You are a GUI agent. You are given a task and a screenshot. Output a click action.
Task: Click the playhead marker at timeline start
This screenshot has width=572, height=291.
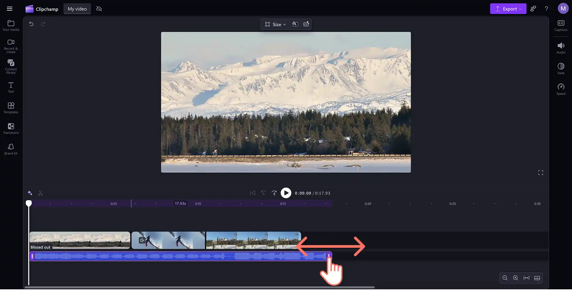point(29,203)
